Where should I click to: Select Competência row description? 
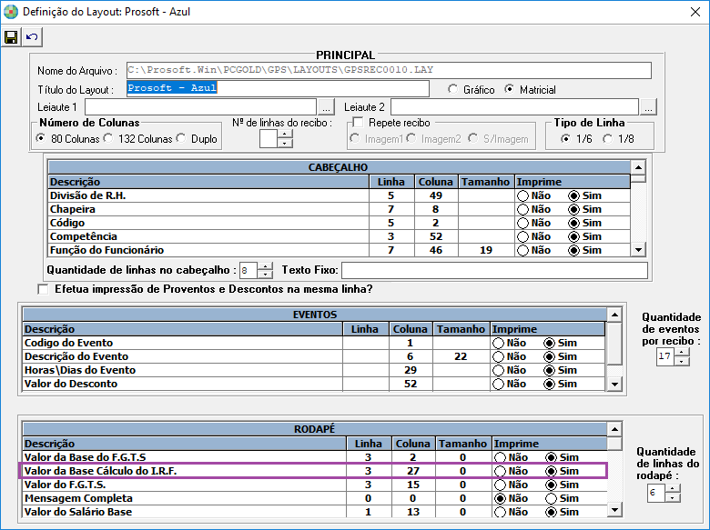208,236
